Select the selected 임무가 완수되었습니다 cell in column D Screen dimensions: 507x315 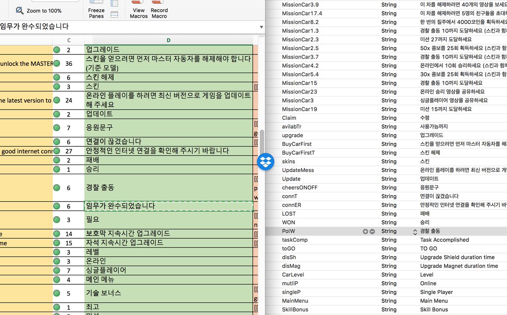point(169,206)
